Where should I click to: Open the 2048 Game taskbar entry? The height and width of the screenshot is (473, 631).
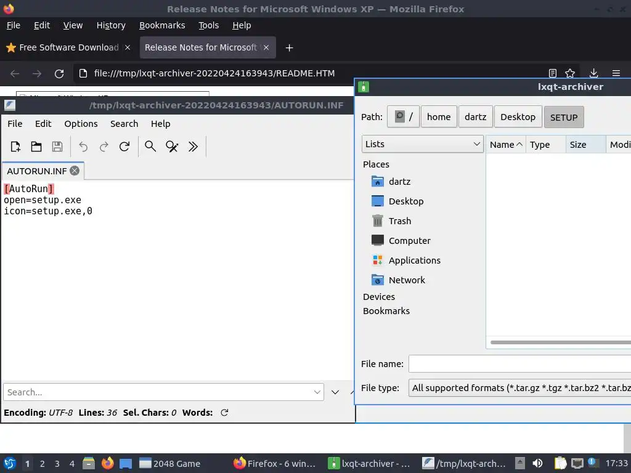170,464
